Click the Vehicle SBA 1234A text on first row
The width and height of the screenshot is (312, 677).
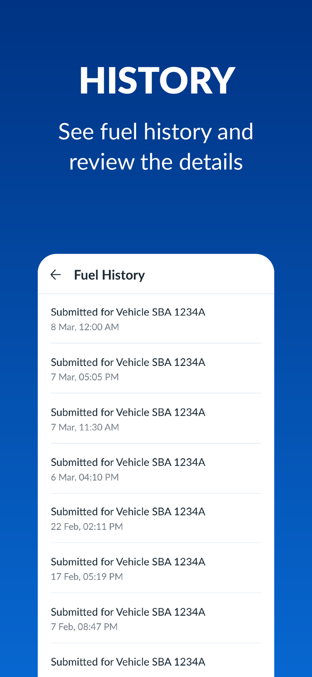128,311
